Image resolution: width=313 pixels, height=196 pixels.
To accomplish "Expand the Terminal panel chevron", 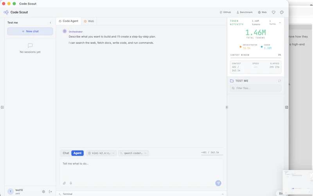I will pyautogui.click(x=223, y=194).
